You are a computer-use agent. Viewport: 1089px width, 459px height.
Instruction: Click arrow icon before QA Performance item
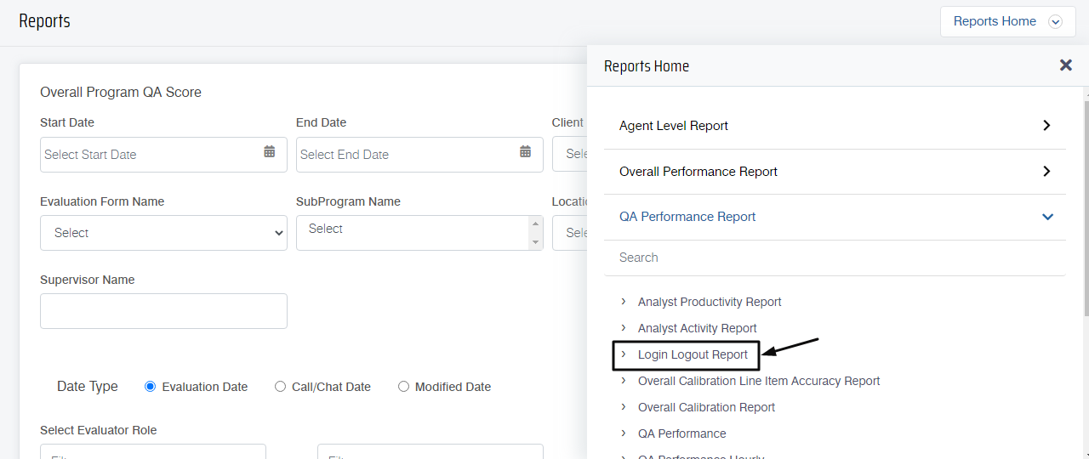[x=624, y=433]
